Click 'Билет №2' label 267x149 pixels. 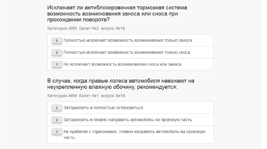(89, 28)
